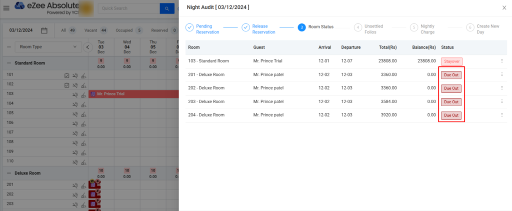Open the Room Type dropdown
This screenshot has width=512, height=211.
coord(47,47)
